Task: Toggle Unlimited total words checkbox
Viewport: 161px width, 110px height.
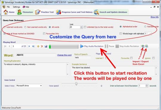Action: click(85, 27)
